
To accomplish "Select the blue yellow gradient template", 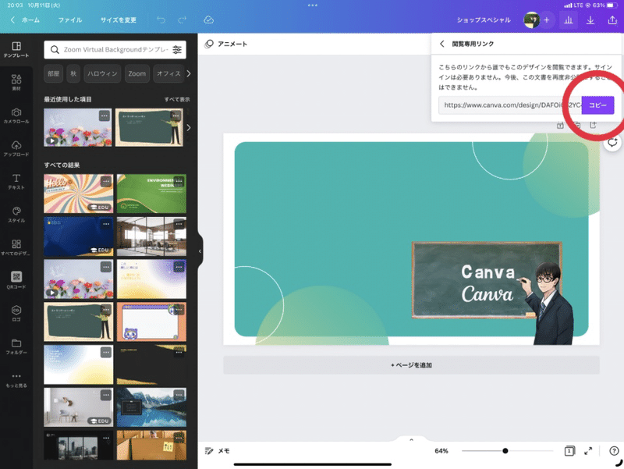I will tap(79, 364).
